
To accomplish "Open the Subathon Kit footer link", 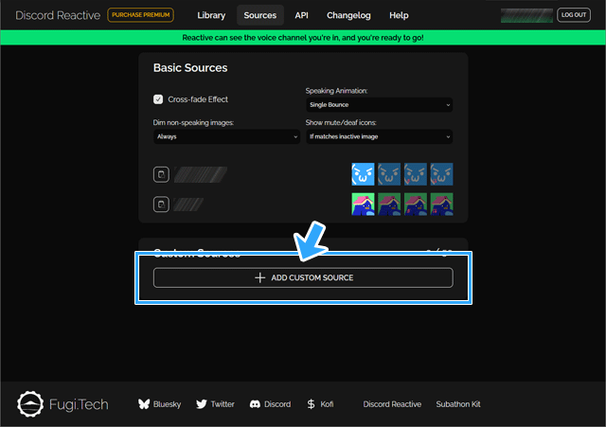I will click(458, 404).
